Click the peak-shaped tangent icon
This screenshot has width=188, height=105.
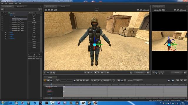pyautogui.click(x=92, y=80)
